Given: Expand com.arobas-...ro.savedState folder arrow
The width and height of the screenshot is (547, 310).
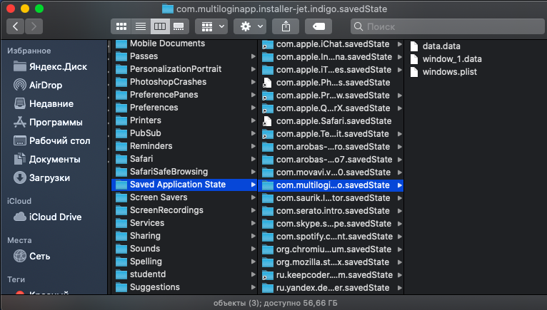Looking at the screenshot, I should click(400, 147).
